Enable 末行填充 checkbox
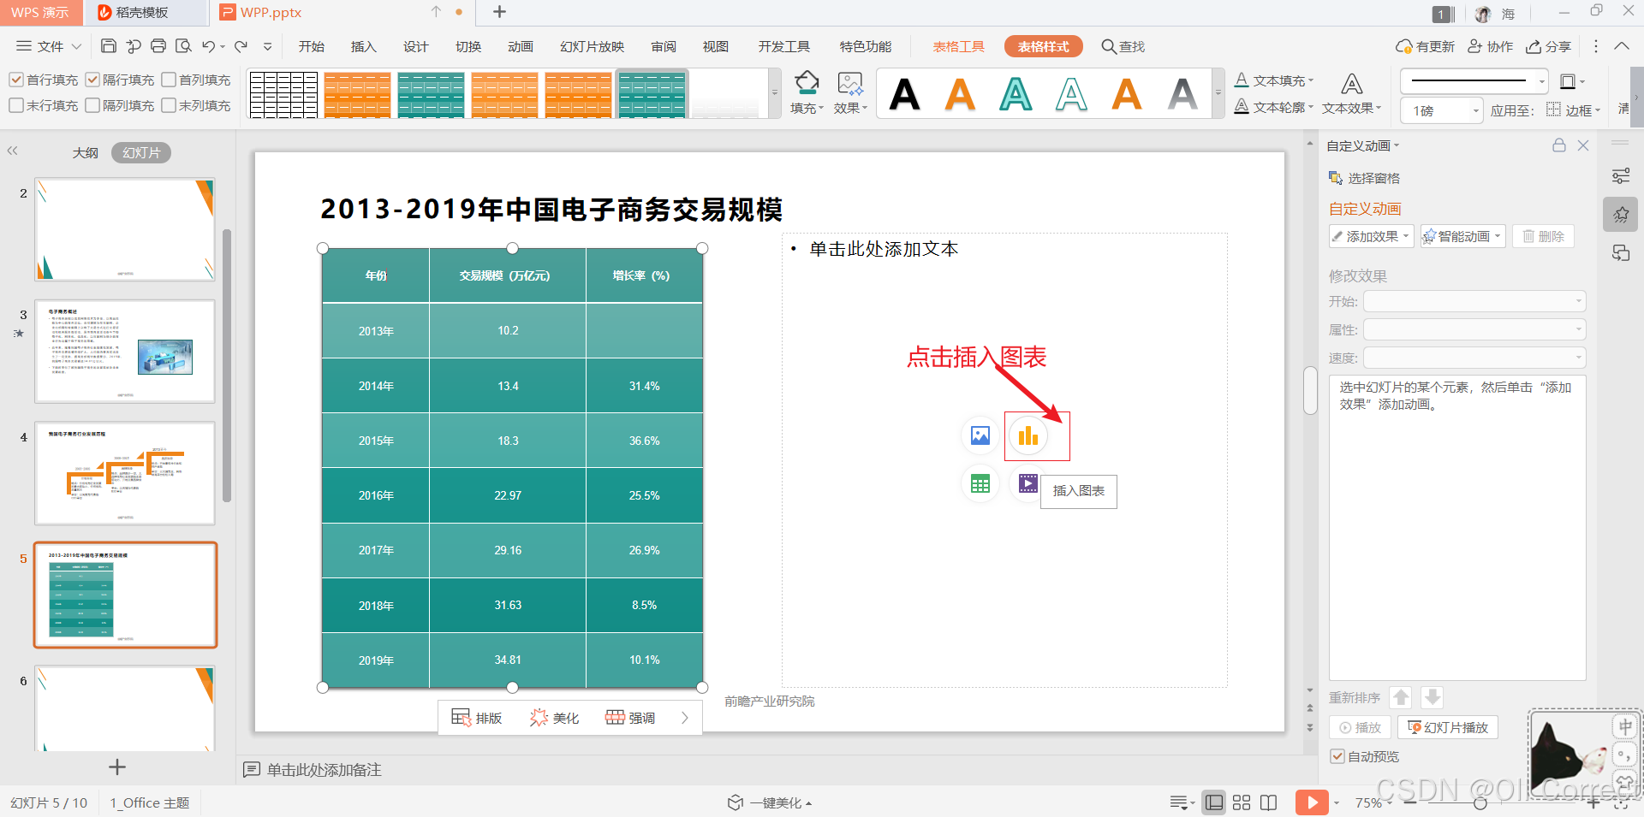1644x817 pixels. point(16,105)
